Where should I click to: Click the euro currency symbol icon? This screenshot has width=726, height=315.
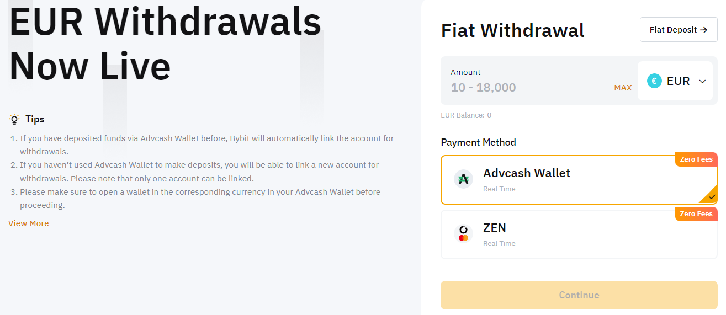coord(654,81)
